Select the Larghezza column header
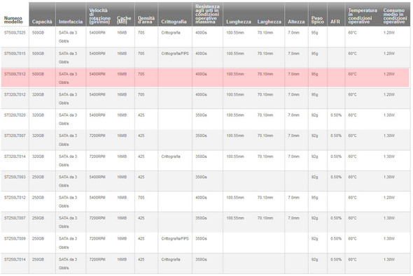 tap(269, 22)
